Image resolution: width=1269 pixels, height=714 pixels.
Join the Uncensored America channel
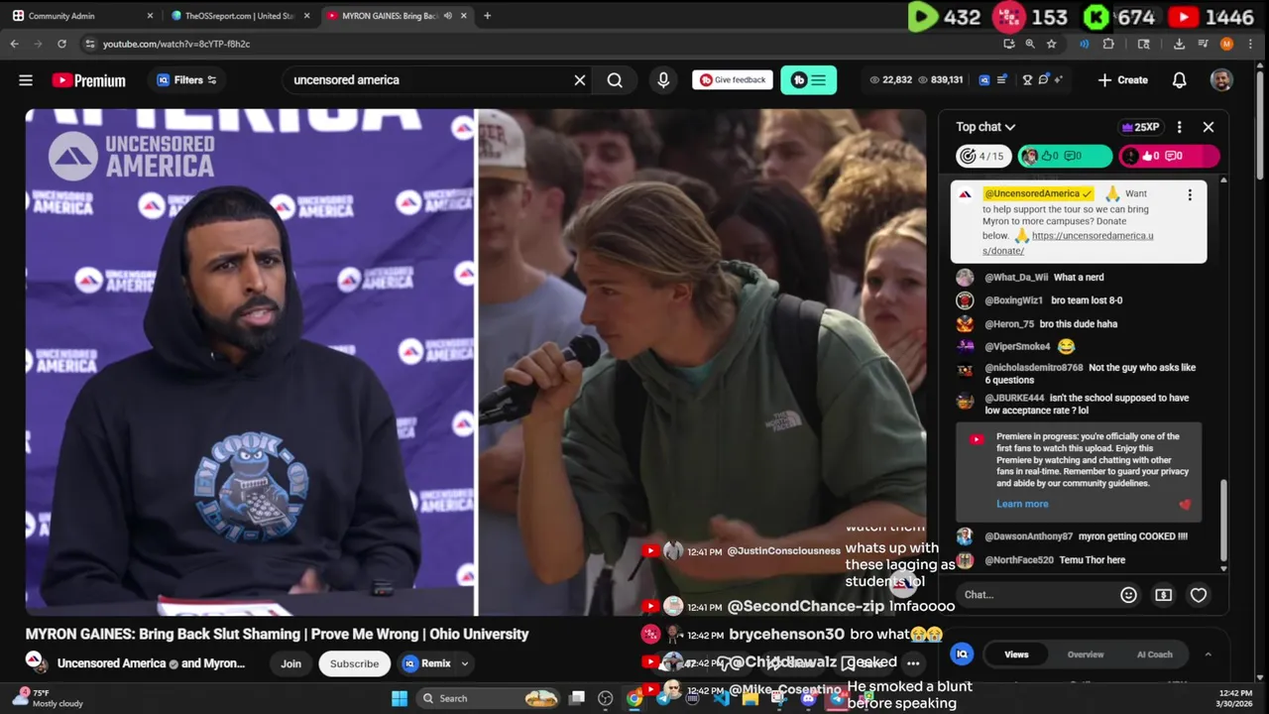point(290,663)
